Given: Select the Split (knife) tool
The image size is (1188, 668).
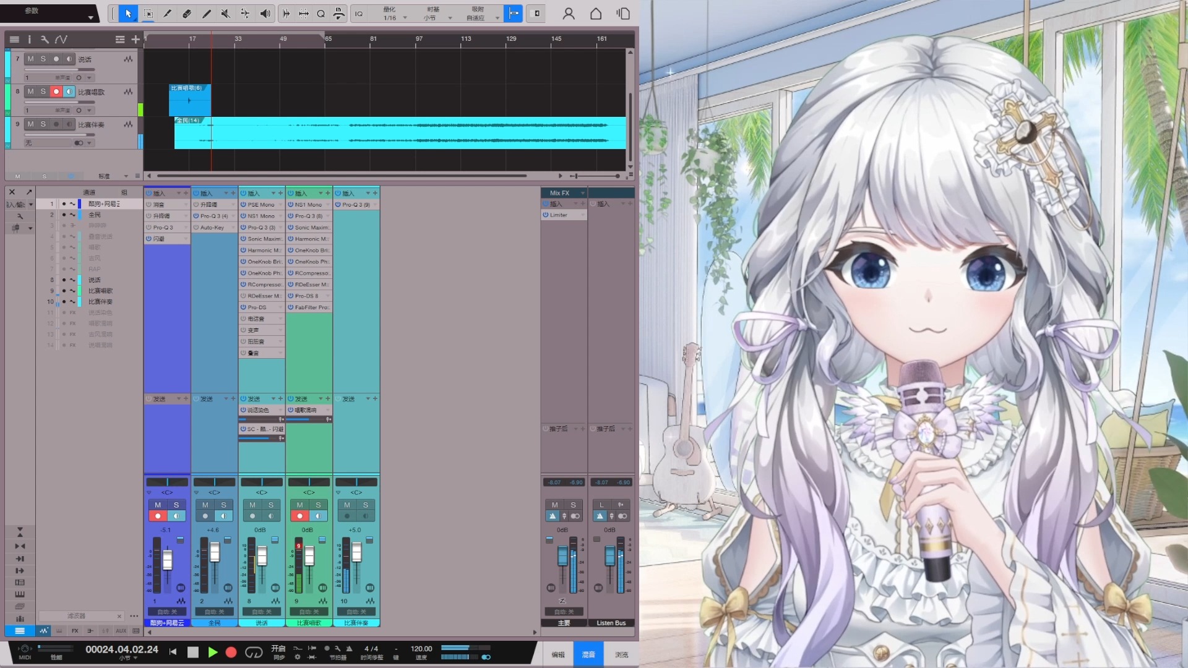Looking at the screenshot, I should (167, 14).
